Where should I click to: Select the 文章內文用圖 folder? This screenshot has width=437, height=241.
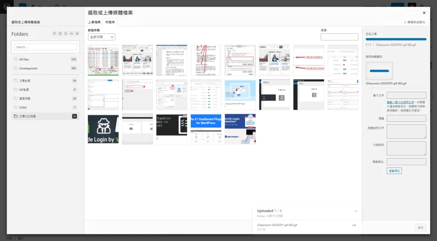click(45, 116)
